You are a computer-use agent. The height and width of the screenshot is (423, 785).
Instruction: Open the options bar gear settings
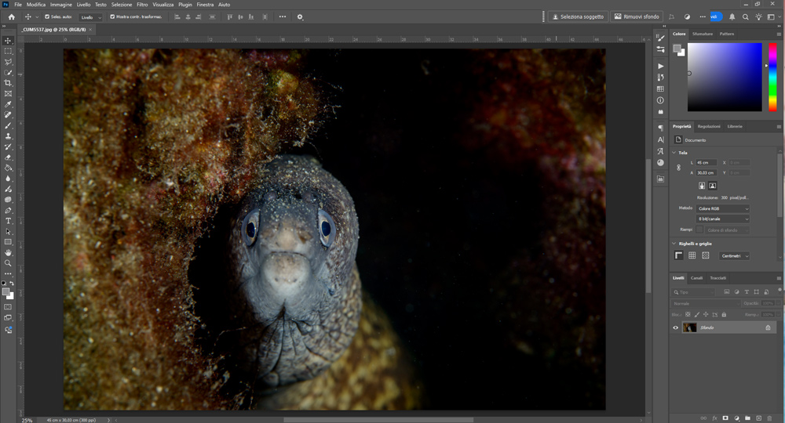(300, 16)
